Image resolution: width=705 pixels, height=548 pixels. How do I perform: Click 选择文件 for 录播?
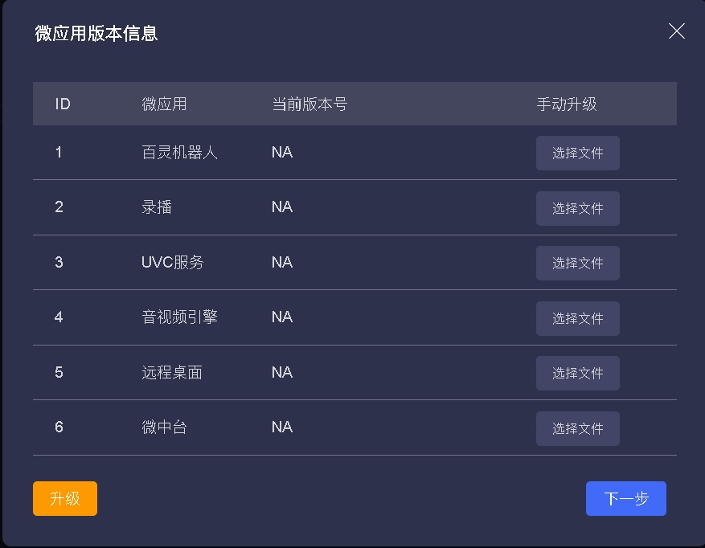577,208
